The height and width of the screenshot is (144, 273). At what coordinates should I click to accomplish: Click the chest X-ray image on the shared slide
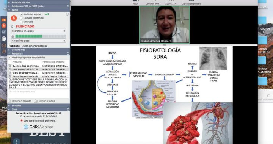(213, 58)
